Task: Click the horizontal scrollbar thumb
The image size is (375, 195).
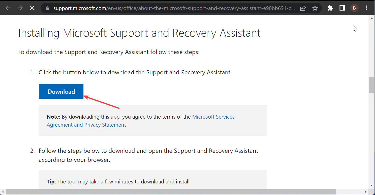Action: pos(171,192)
